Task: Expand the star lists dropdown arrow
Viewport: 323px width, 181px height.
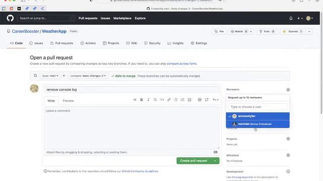Action: pyautogui.click(x=309, y=31)
